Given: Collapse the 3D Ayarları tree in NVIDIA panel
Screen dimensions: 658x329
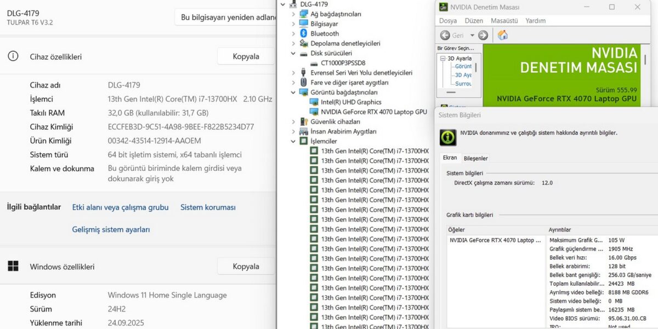Looking at the screenshot, I should tap(443, 57).
